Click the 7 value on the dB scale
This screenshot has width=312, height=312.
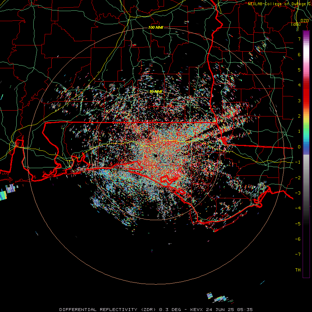(299, 39)
